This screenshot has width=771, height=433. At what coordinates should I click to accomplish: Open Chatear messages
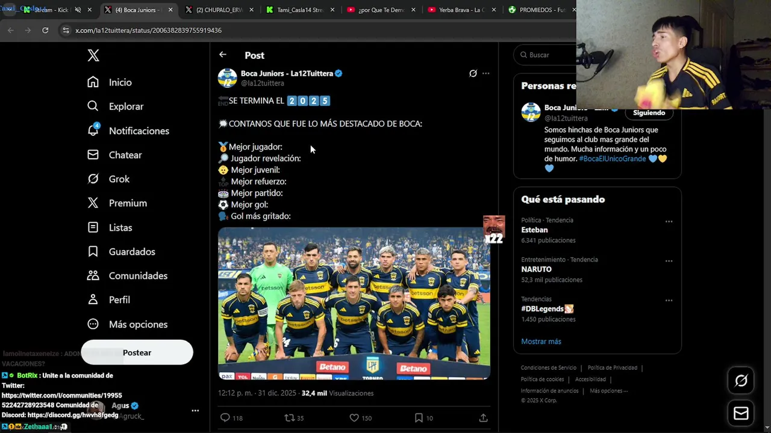pyautogui.click(x=114, y=155)
